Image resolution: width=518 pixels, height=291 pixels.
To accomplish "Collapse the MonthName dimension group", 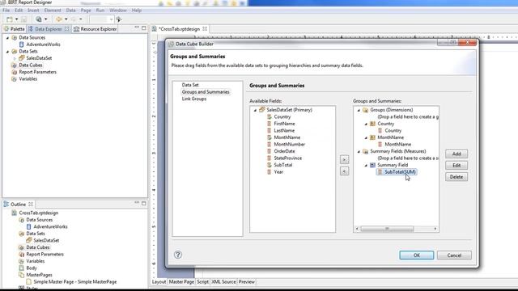I will pyautogui.click(x=366, y=138).
